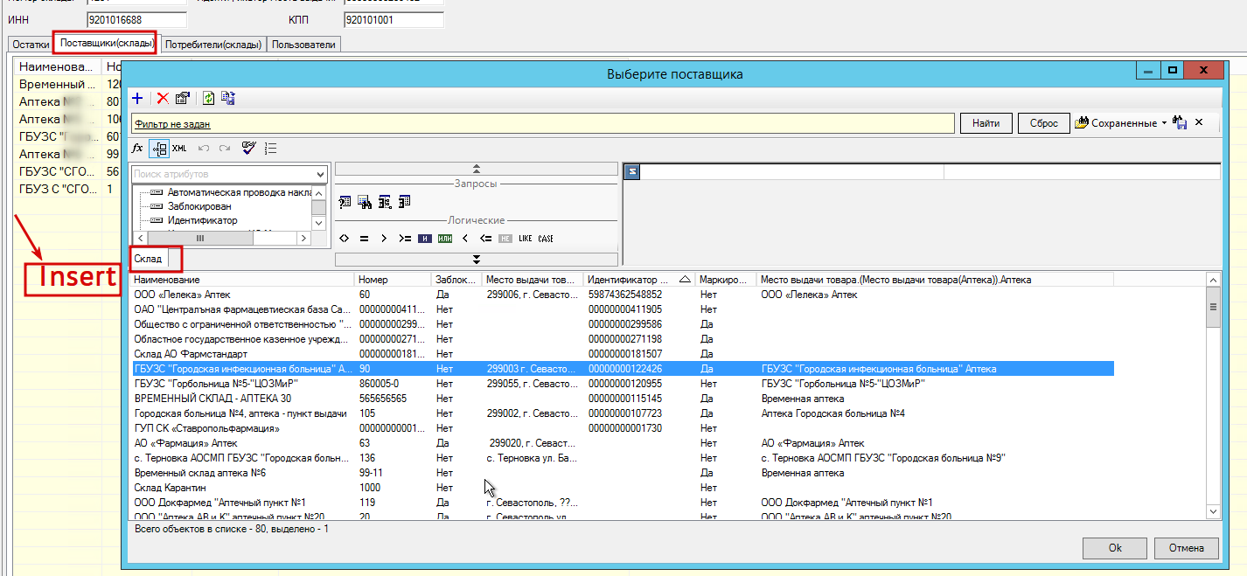
Task: Click the copy-and-save documents toolbar icon
Action: point(227,99)
